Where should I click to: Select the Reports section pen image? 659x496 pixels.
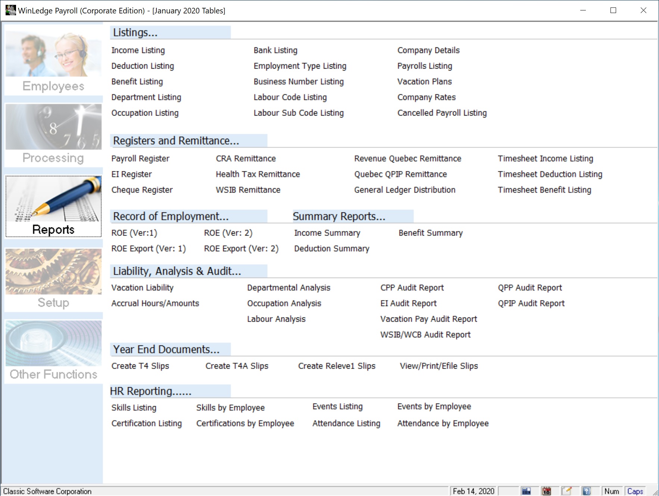pyautogui.click(x=53, y=199)
